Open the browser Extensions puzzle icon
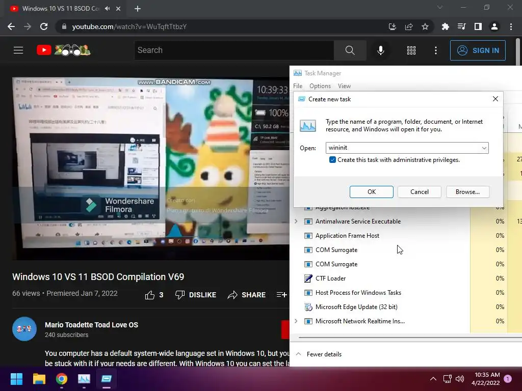The width and height of the screenshot is (522, 391). [x=445, y=26]
